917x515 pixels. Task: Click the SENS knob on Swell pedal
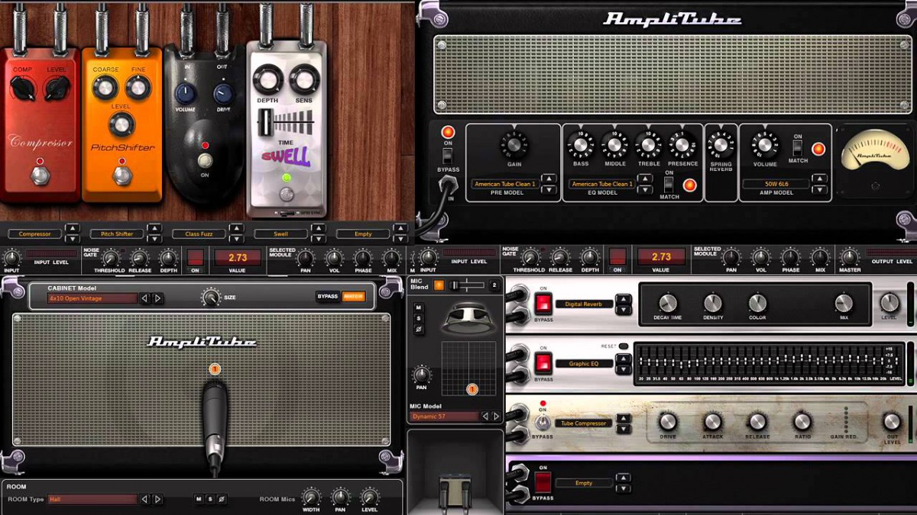coord(304,79)
